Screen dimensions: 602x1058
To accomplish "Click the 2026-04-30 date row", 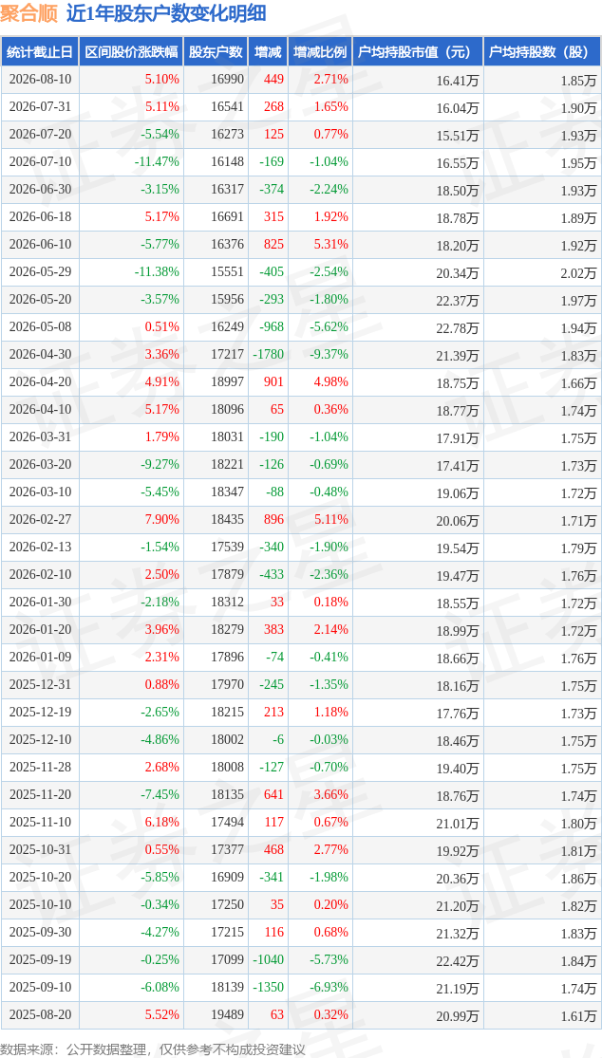I will (301, 355).
